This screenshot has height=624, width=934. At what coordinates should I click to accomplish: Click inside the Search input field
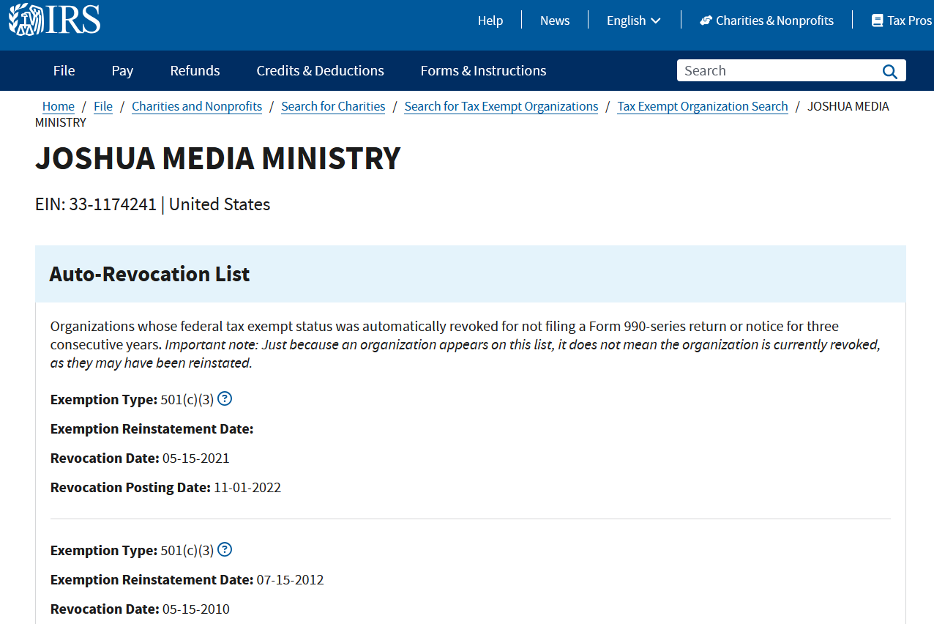click(x=769, y=70)
